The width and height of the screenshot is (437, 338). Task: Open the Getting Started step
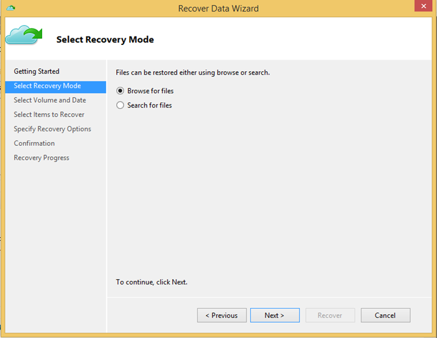pyautogui.click(x=37, y=71)
